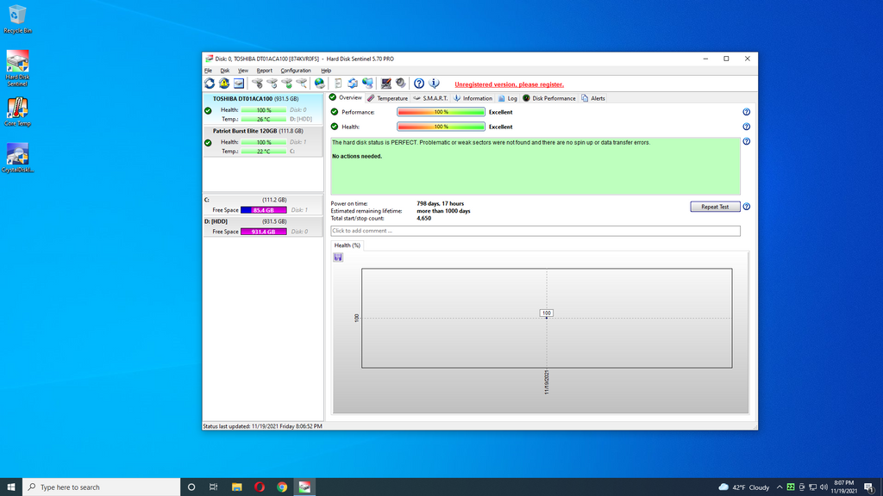Click the Refresh toolbar icon
This screenshot has width=883, height=496.
(210, 84)
